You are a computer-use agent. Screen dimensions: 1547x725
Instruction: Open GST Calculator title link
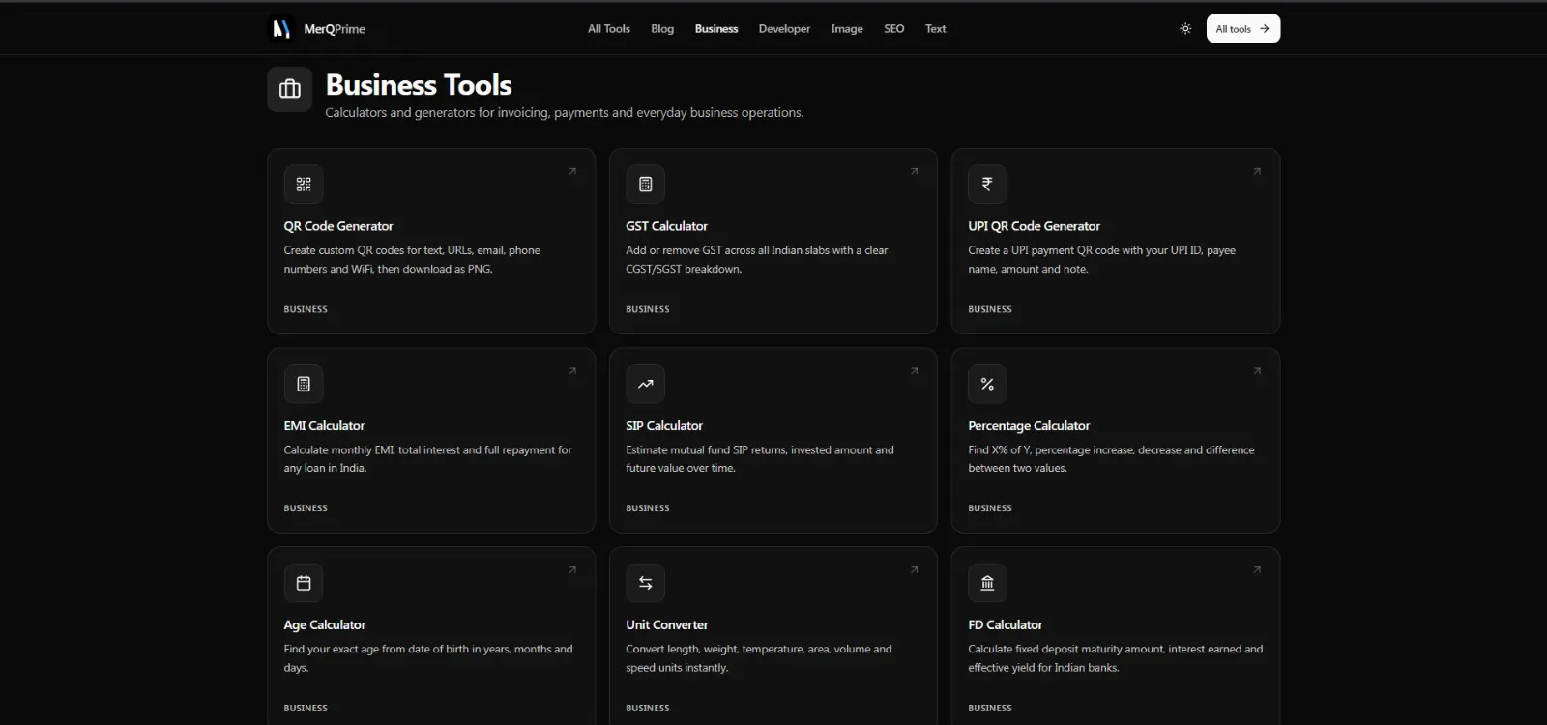[x=666, y=226]
